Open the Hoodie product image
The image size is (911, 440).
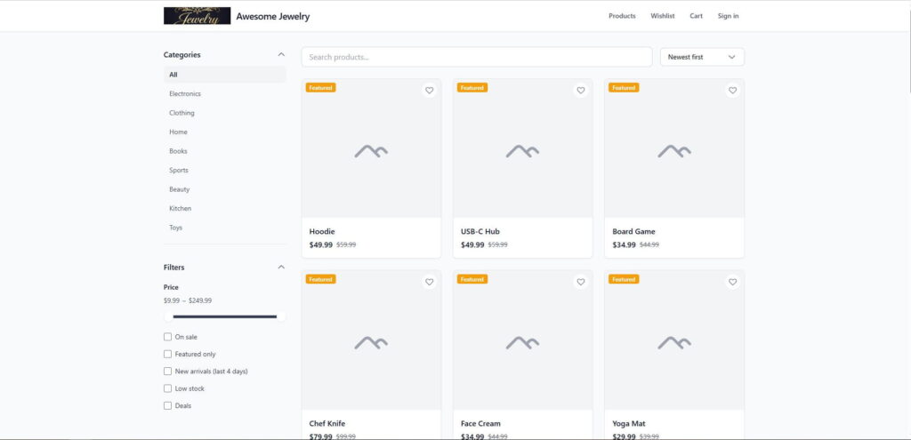click(371, 148)
